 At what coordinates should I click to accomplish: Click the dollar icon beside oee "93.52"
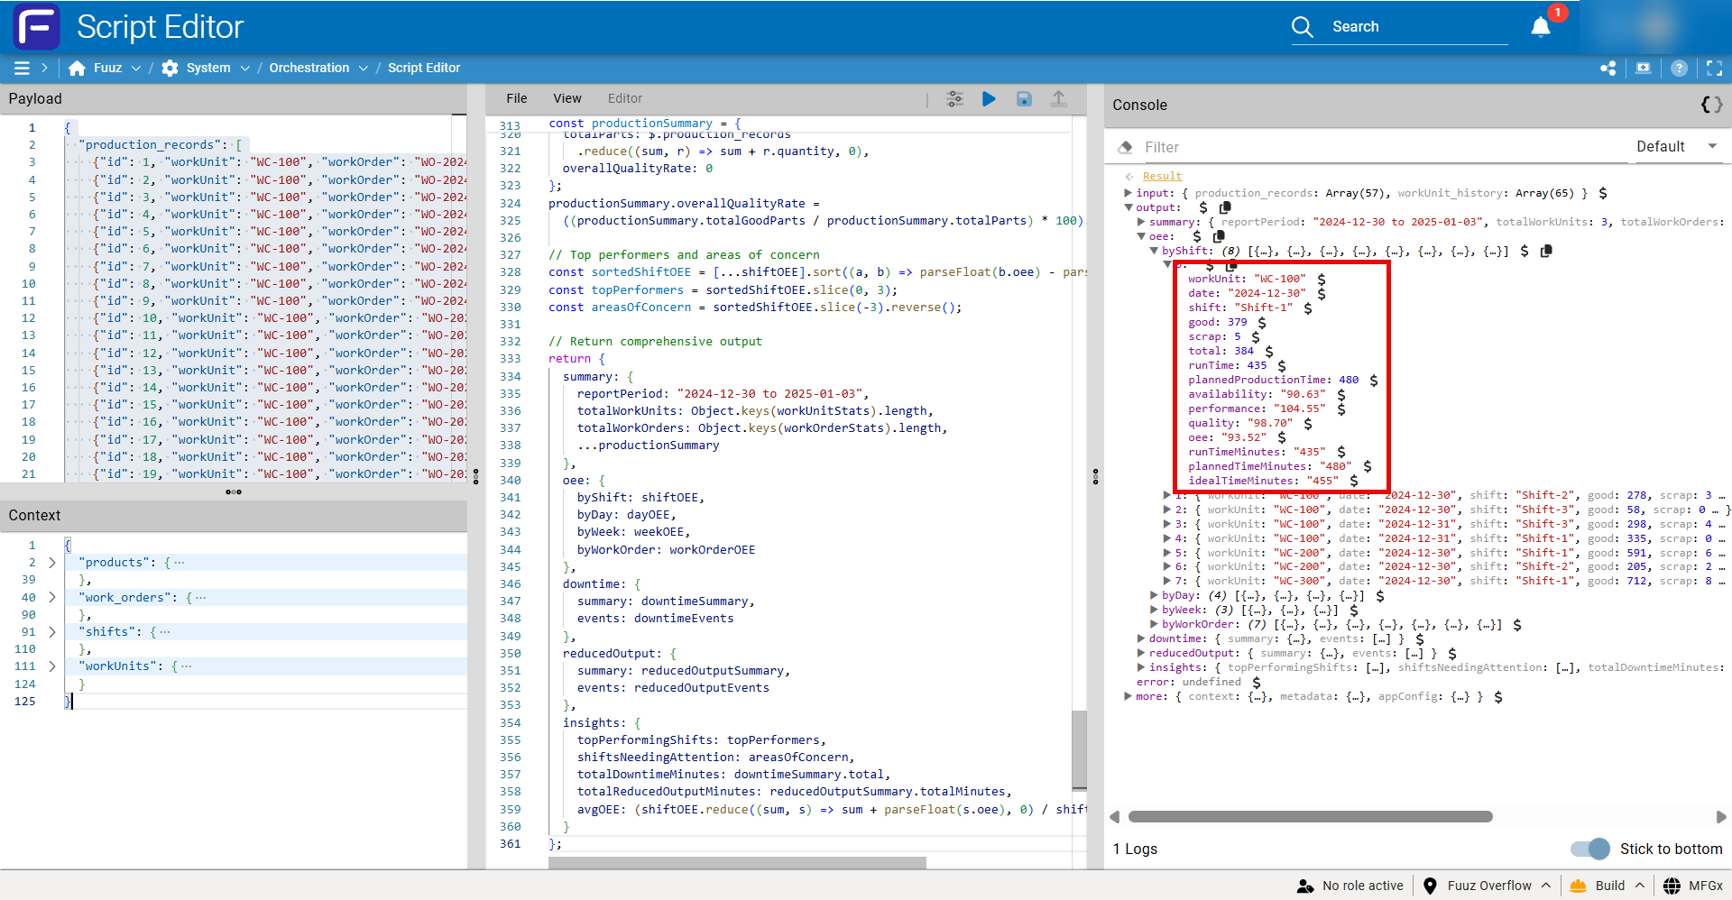click(1281, 437)
